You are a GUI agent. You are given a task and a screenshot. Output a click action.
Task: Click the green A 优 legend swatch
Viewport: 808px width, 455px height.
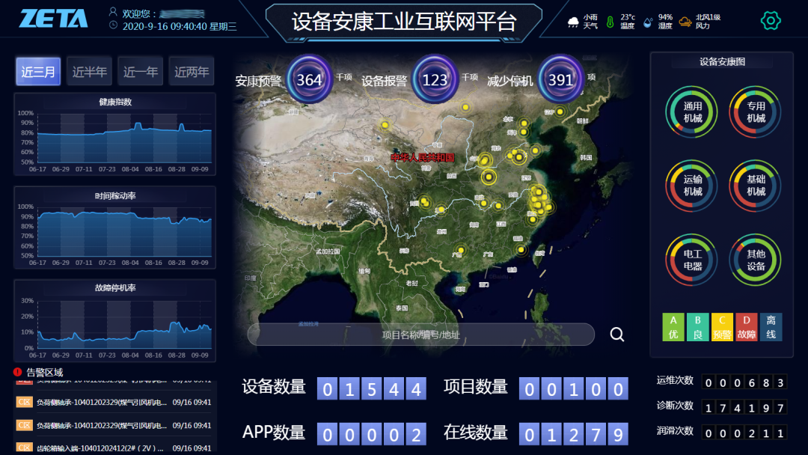673,327
